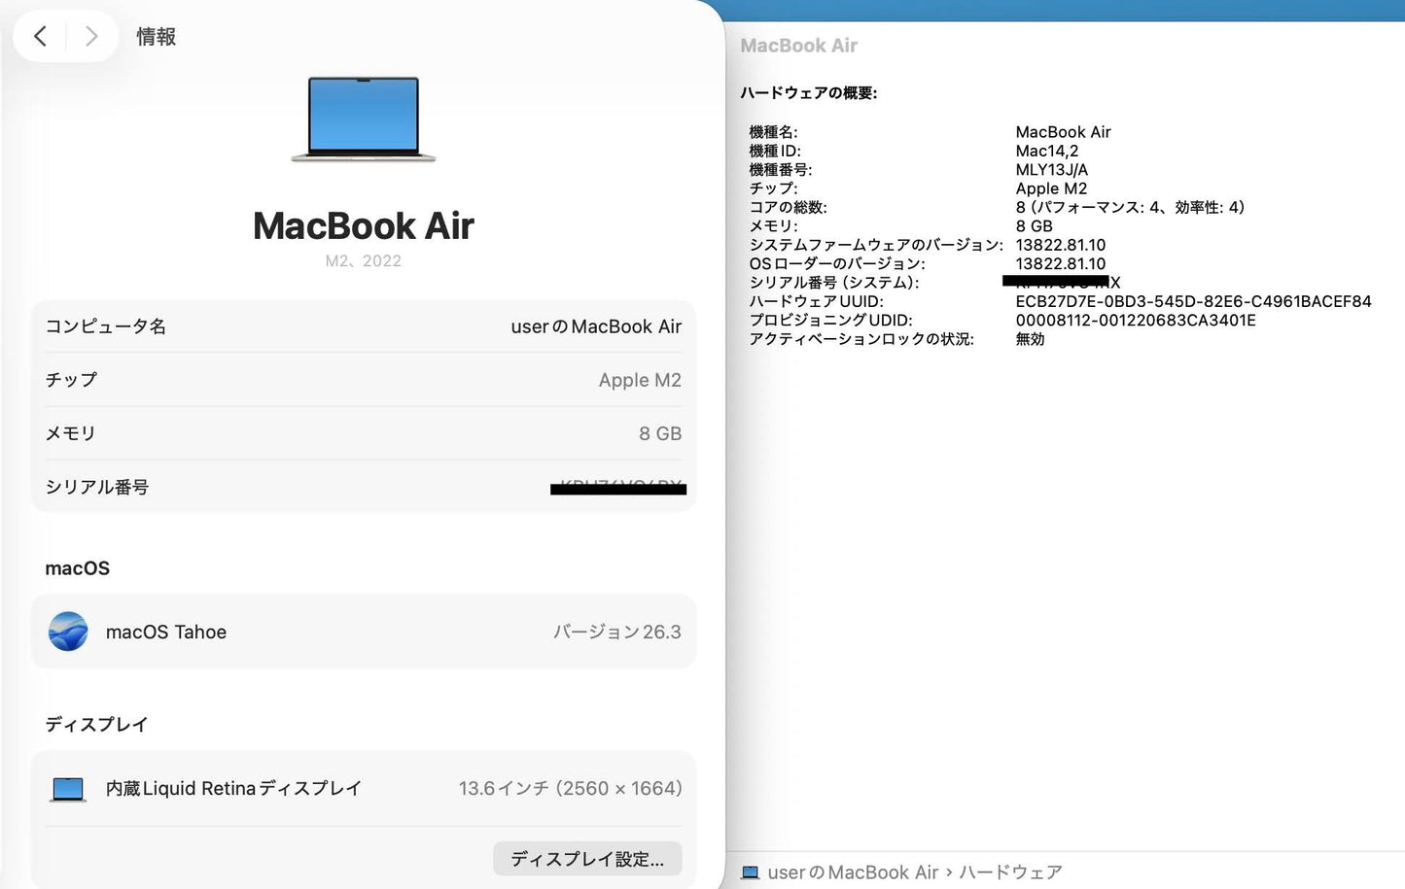Select the コアの総数 value
Image resolution: width=1405 pixels, height=889 pixels.
coord(1130,207)
